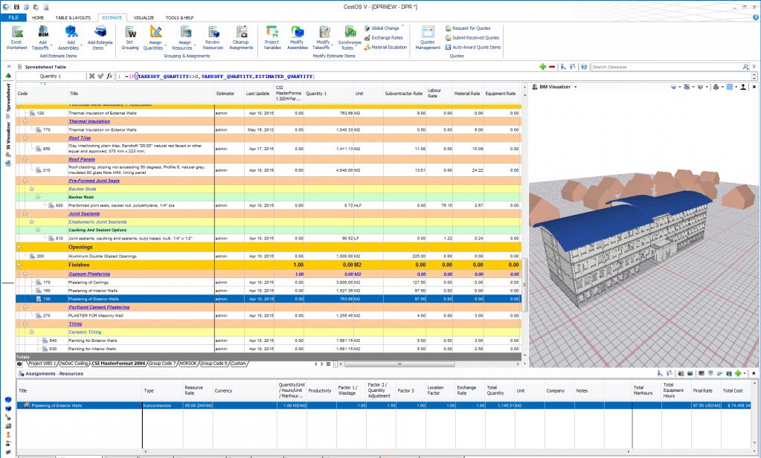Click Global Change button
This screenshot has height=458, width=761.
click(382, 28)
